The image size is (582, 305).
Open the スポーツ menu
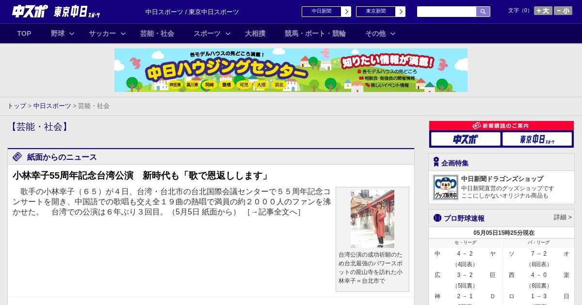(x=207, y=33)
